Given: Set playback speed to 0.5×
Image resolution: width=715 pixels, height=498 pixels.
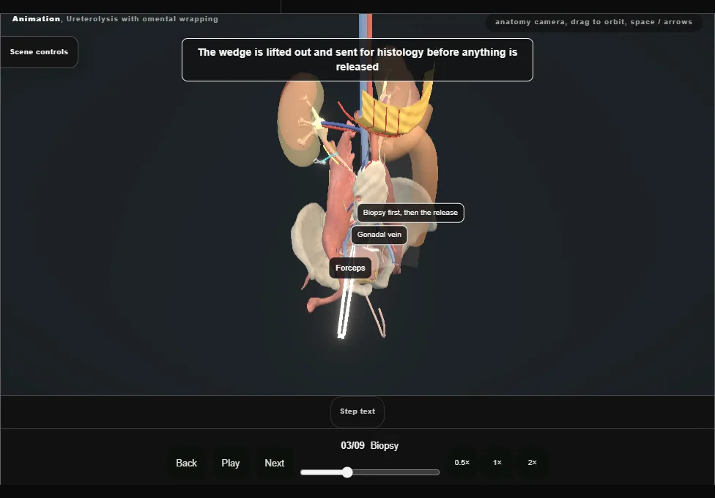Looking at the screenshot, I should (462, 463).
